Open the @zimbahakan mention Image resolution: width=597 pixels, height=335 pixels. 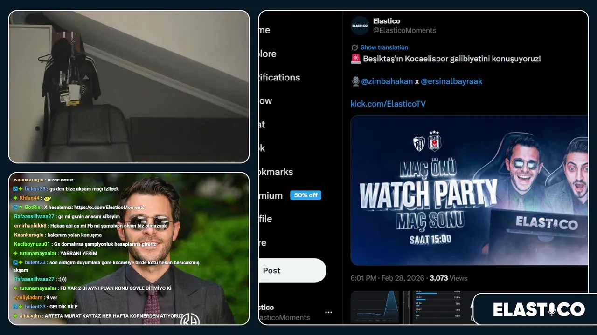387,81
